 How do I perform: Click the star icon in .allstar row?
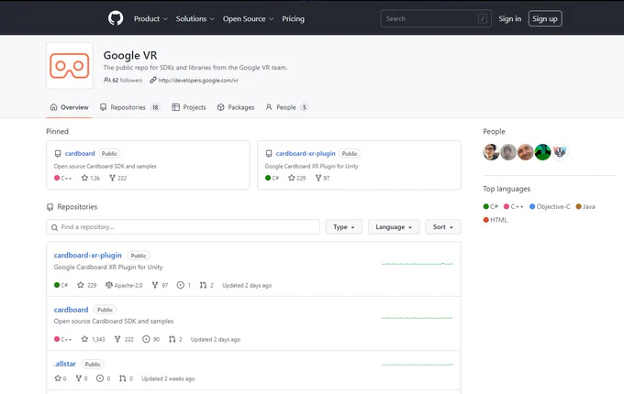pos(58,378)
